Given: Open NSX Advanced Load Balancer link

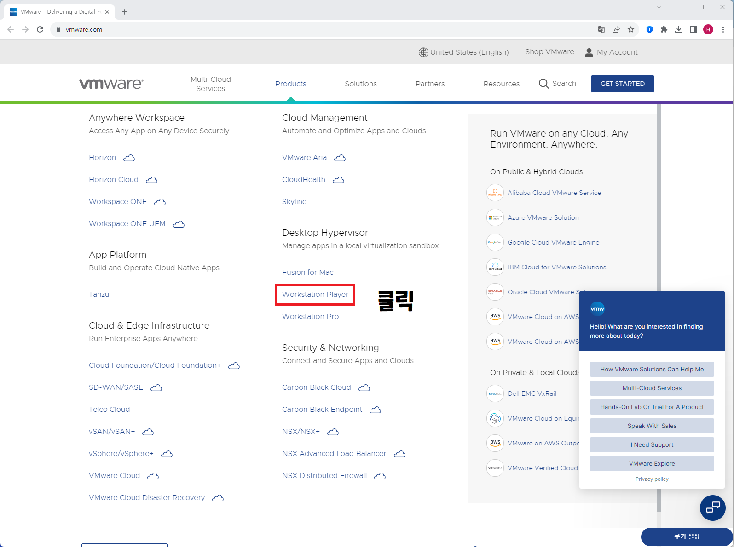Looking at the screenshot, I should pyautogui.click(x=334, y=454).
